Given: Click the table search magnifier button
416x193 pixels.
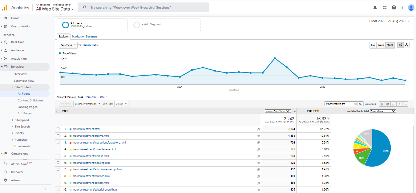Looking at the screenshot, I should click(x=361, y=104).
